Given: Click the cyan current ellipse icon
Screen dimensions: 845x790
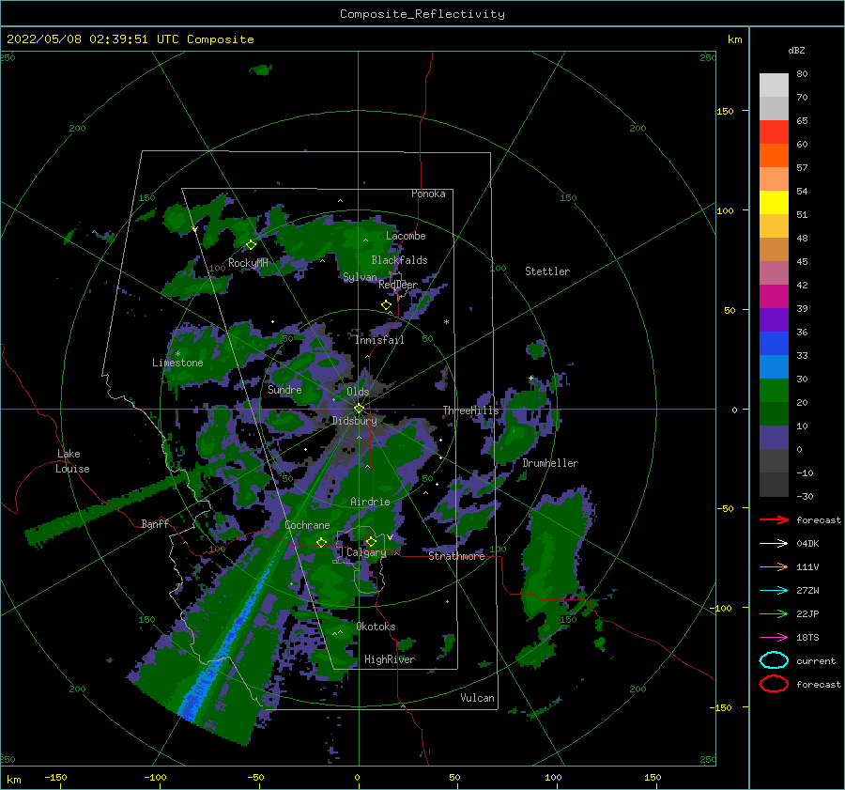Looking at the screenshot, I should 774,660.
